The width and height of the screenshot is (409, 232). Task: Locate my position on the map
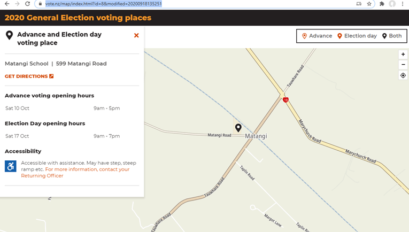point(403,75)
